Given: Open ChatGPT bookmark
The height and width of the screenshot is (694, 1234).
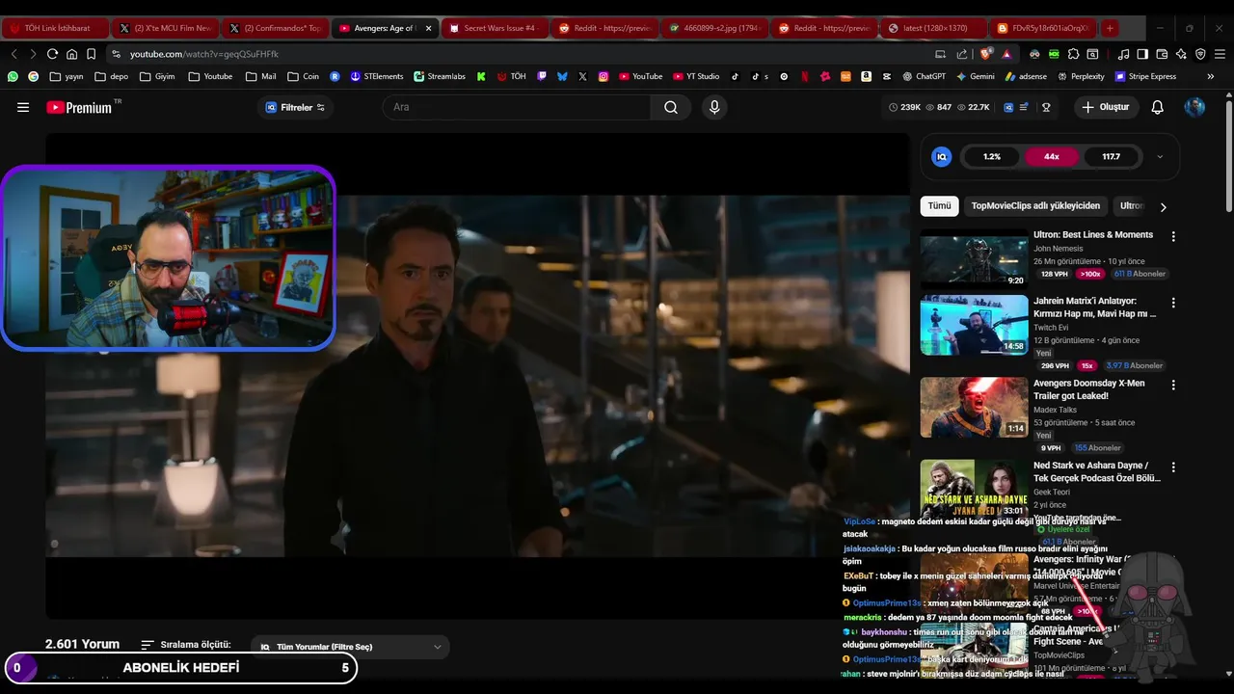Looking at the screenshot, I should click(924, 76).
